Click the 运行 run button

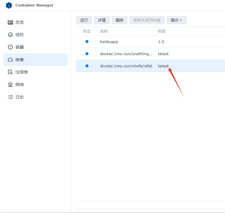tap(84, 20)
